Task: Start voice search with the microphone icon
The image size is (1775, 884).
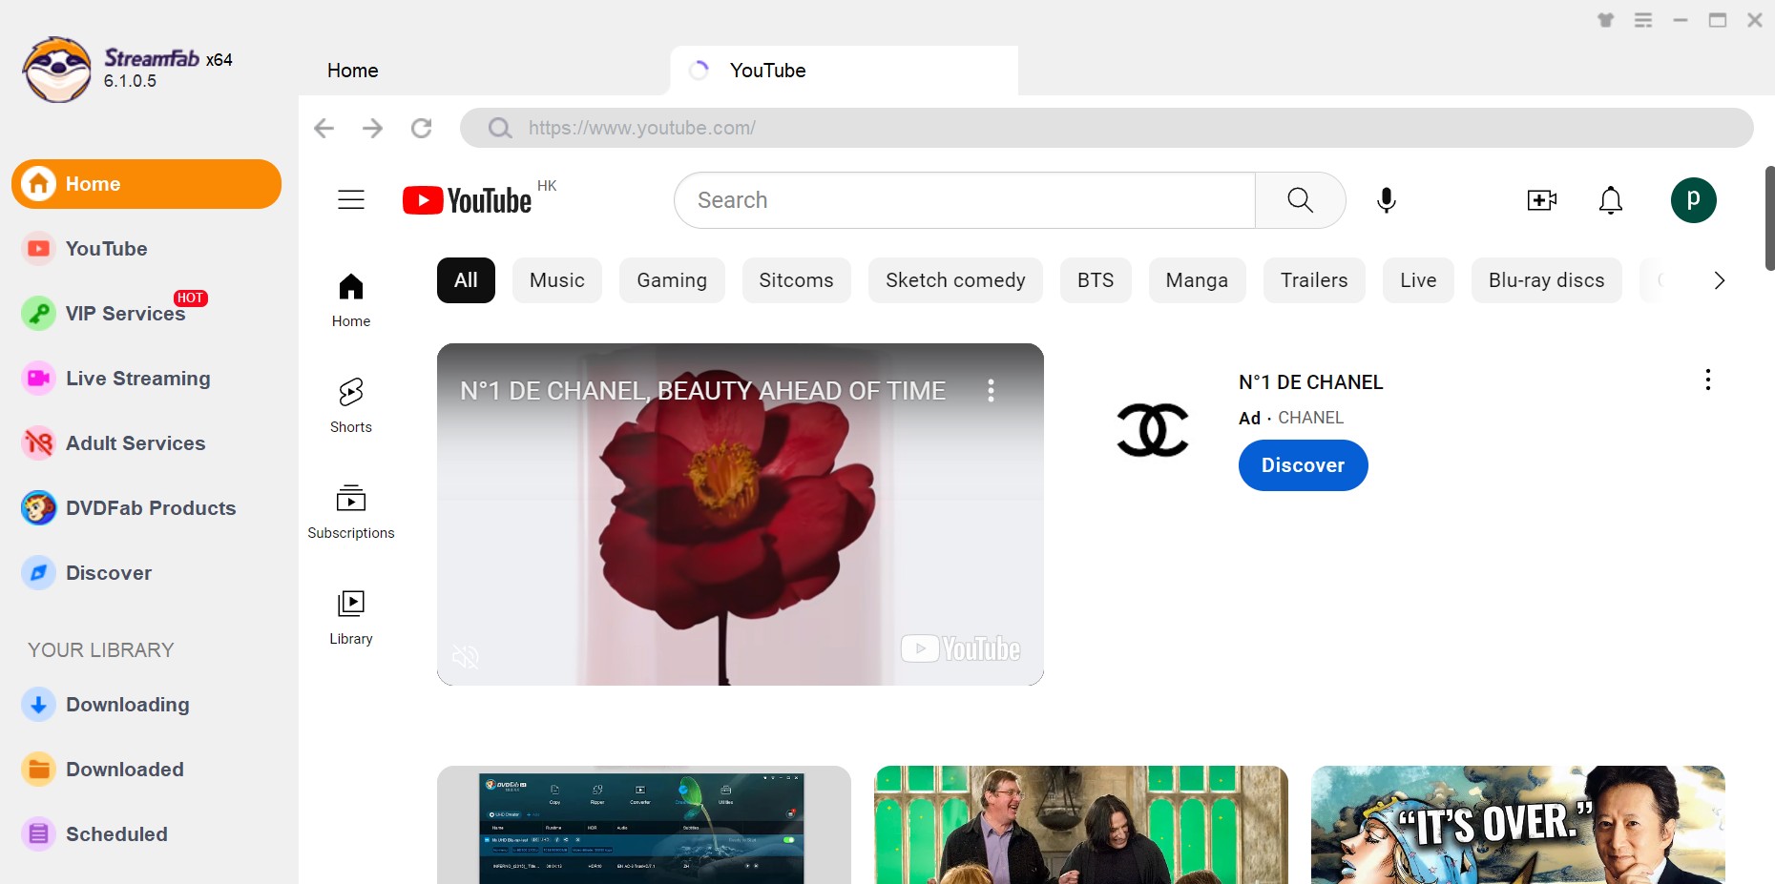Action: click(1387, 200)
